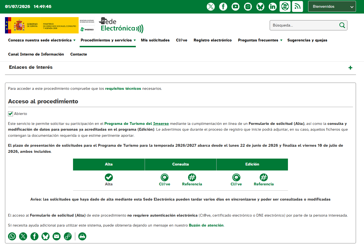Open Mis solicitudes menu item
This screenshot has height=247, width=364.
tap(155, 40)
